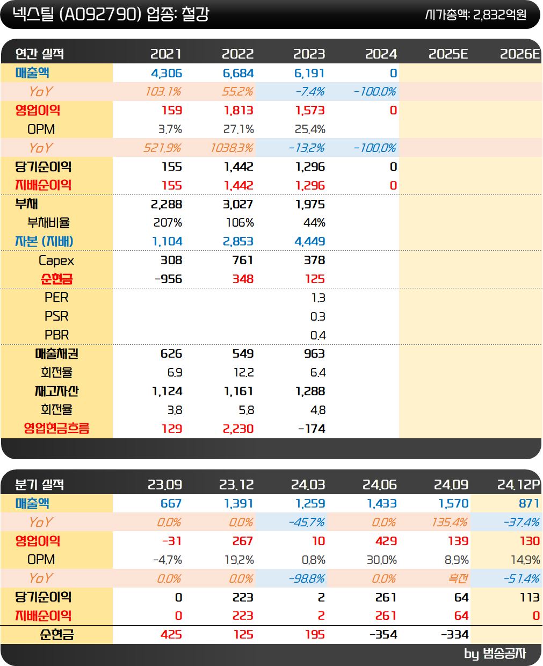
Task: Click the '영업현금흐름' row label
Action: (x=56, y=429)
